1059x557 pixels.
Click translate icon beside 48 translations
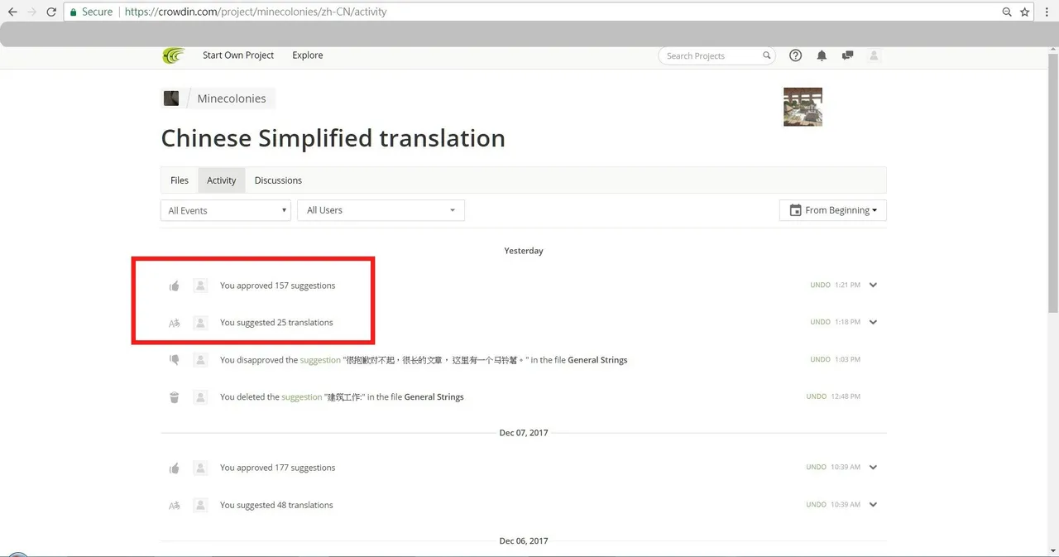click(175, 506)
